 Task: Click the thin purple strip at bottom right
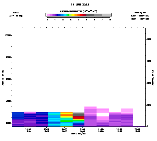click(x=139, y=126)
